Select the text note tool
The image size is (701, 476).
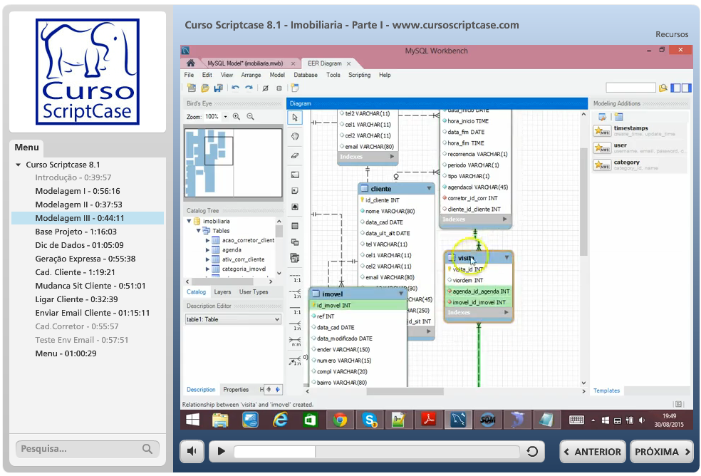[295, 191]
